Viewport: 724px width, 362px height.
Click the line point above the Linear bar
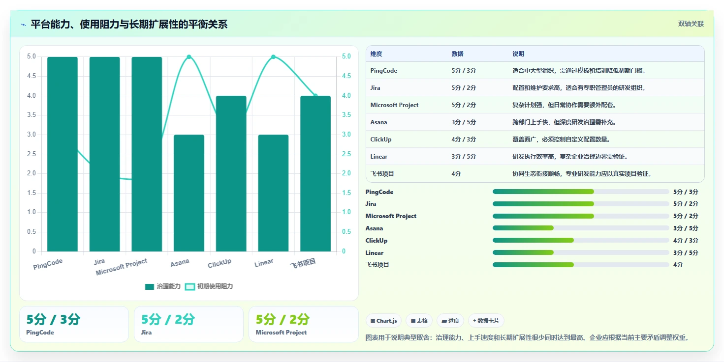[273, 57]
